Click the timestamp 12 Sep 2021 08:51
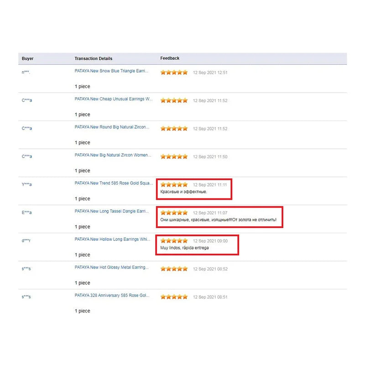This screenshot has width=365, height=365. pos(210,297)
